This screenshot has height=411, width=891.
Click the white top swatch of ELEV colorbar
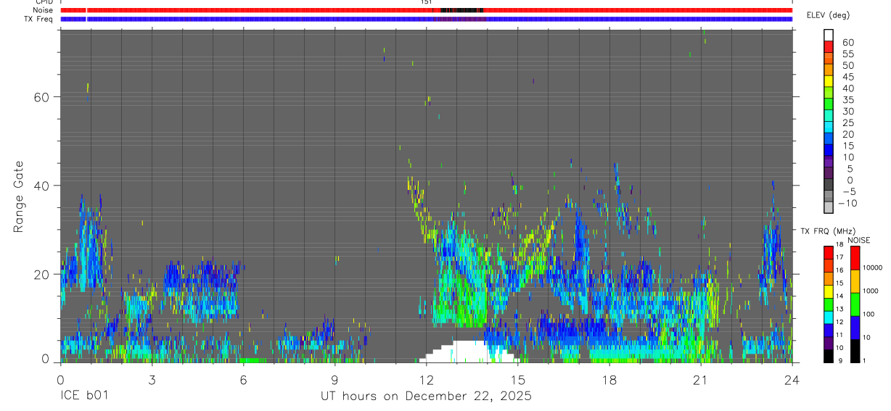[829, 35]
